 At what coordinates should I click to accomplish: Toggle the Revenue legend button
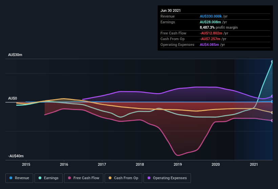point(19,178)
